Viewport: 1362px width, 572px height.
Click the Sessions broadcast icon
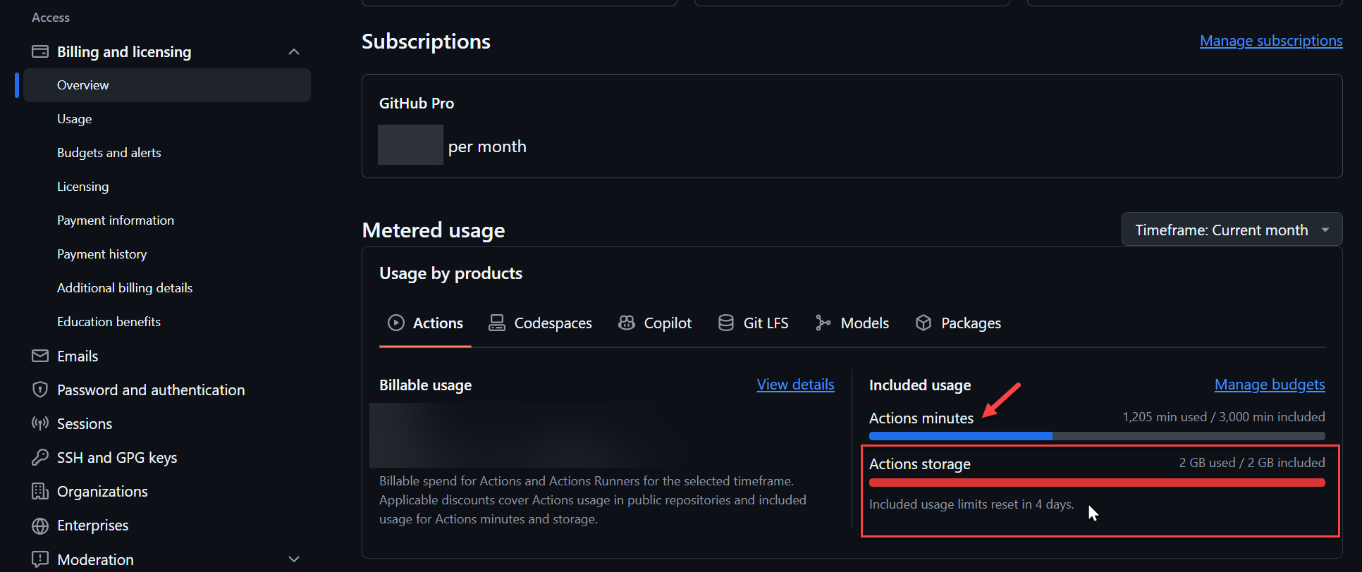(x=40, y=423)
